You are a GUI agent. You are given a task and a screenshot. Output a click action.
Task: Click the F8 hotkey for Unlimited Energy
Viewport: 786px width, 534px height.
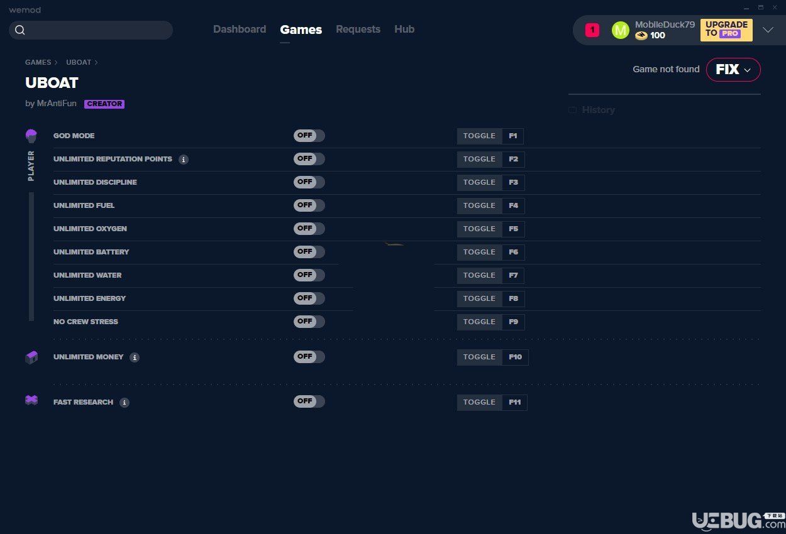(x=514, y=299)
